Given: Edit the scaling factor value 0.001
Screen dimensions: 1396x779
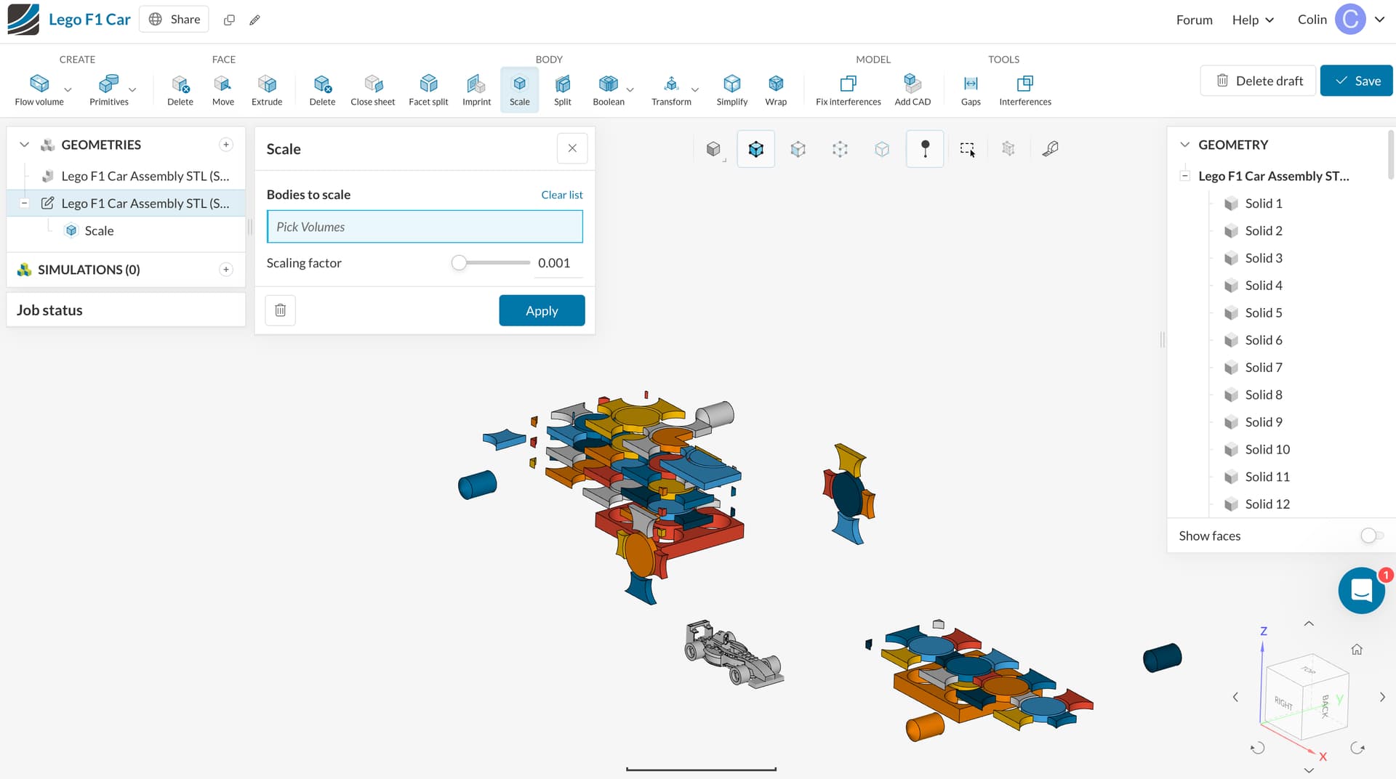Looking at the screenshot, I should coord(557,263).
